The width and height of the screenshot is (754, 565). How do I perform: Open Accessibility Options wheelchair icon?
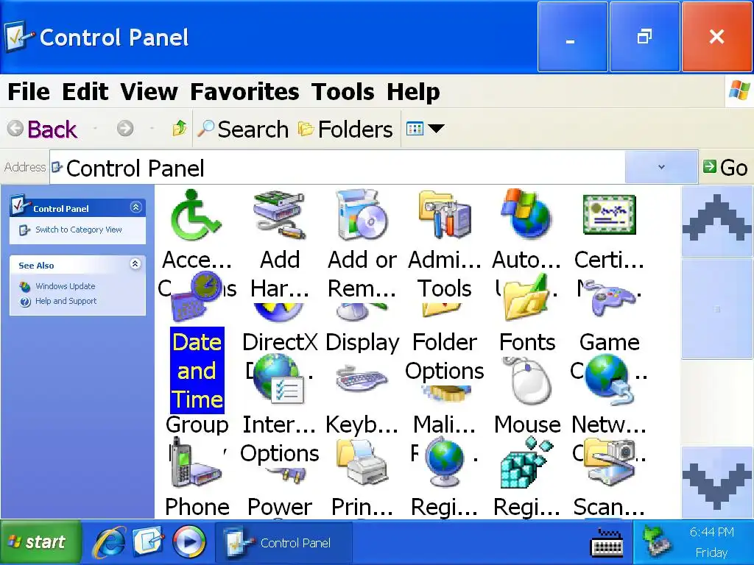tap(196, 216)
